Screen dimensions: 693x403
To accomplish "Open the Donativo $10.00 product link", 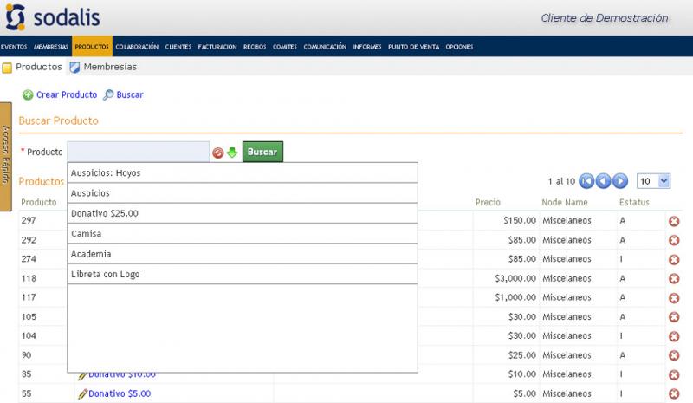I will pyautogui.click(x=121, y=374).
